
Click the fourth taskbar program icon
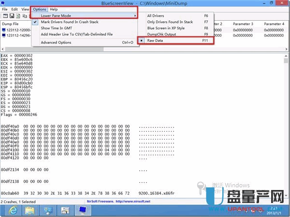click(x=65, y=210)
